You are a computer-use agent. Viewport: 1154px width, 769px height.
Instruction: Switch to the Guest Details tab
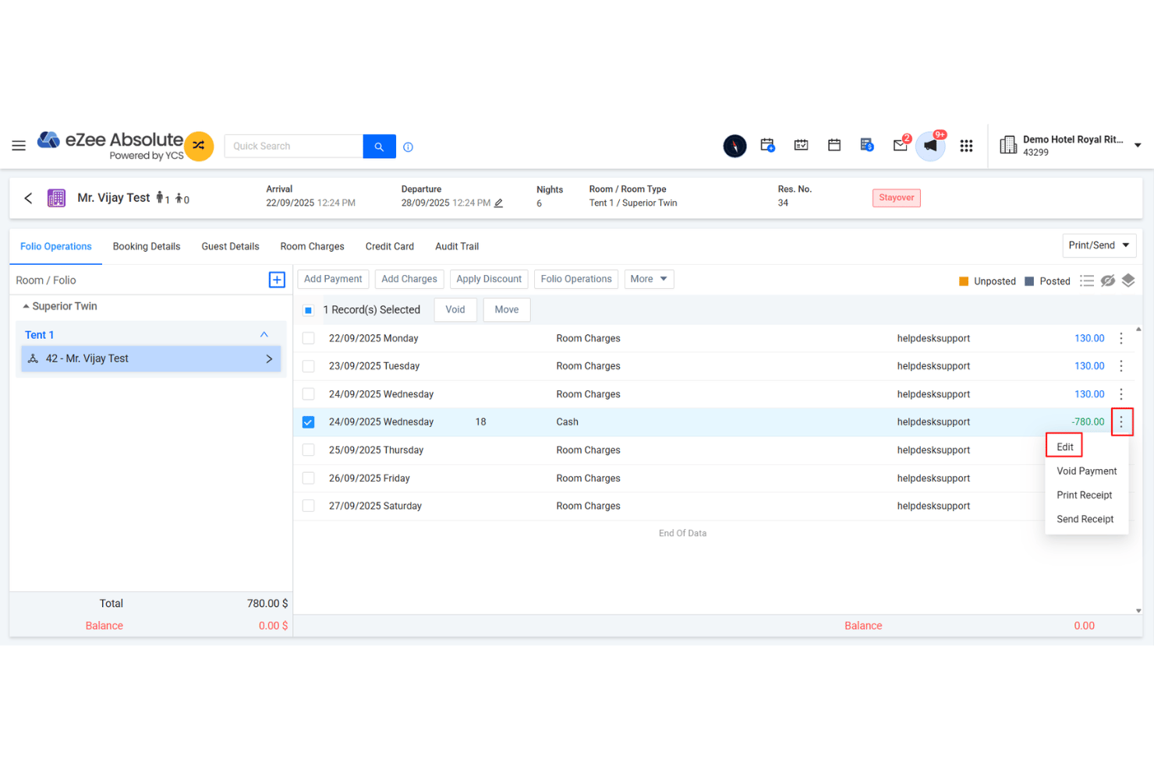(x=230, y=246)
